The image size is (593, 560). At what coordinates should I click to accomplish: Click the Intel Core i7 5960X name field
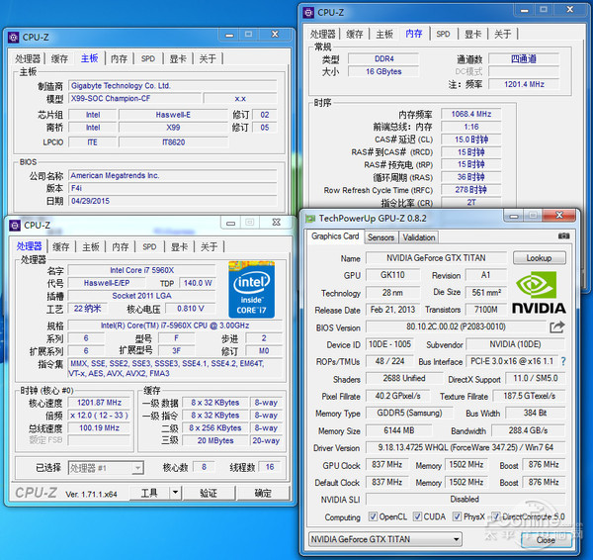[x=141, y=270]
